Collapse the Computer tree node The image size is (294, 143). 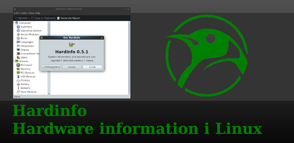(x=14, y=23)
